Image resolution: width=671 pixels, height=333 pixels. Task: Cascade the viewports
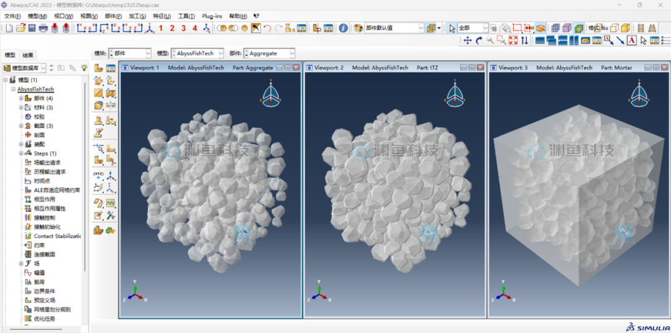point(550,40)
